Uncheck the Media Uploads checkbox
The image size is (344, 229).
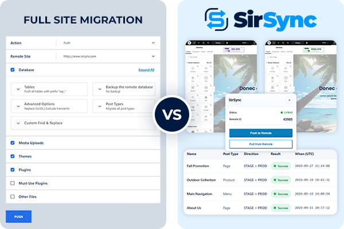pos(13,143)
